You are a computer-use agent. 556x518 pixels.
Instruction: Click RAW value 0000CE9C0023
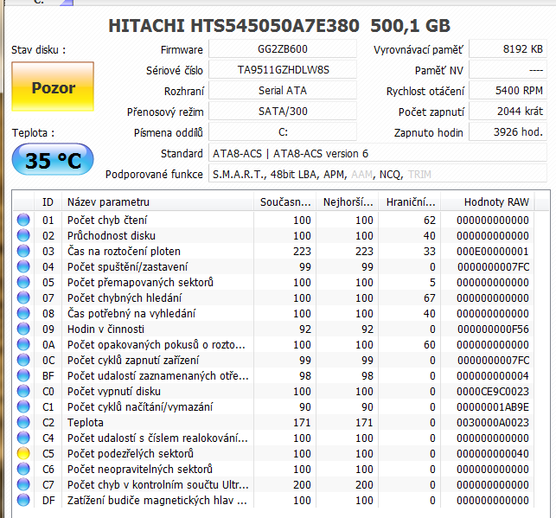493,392
